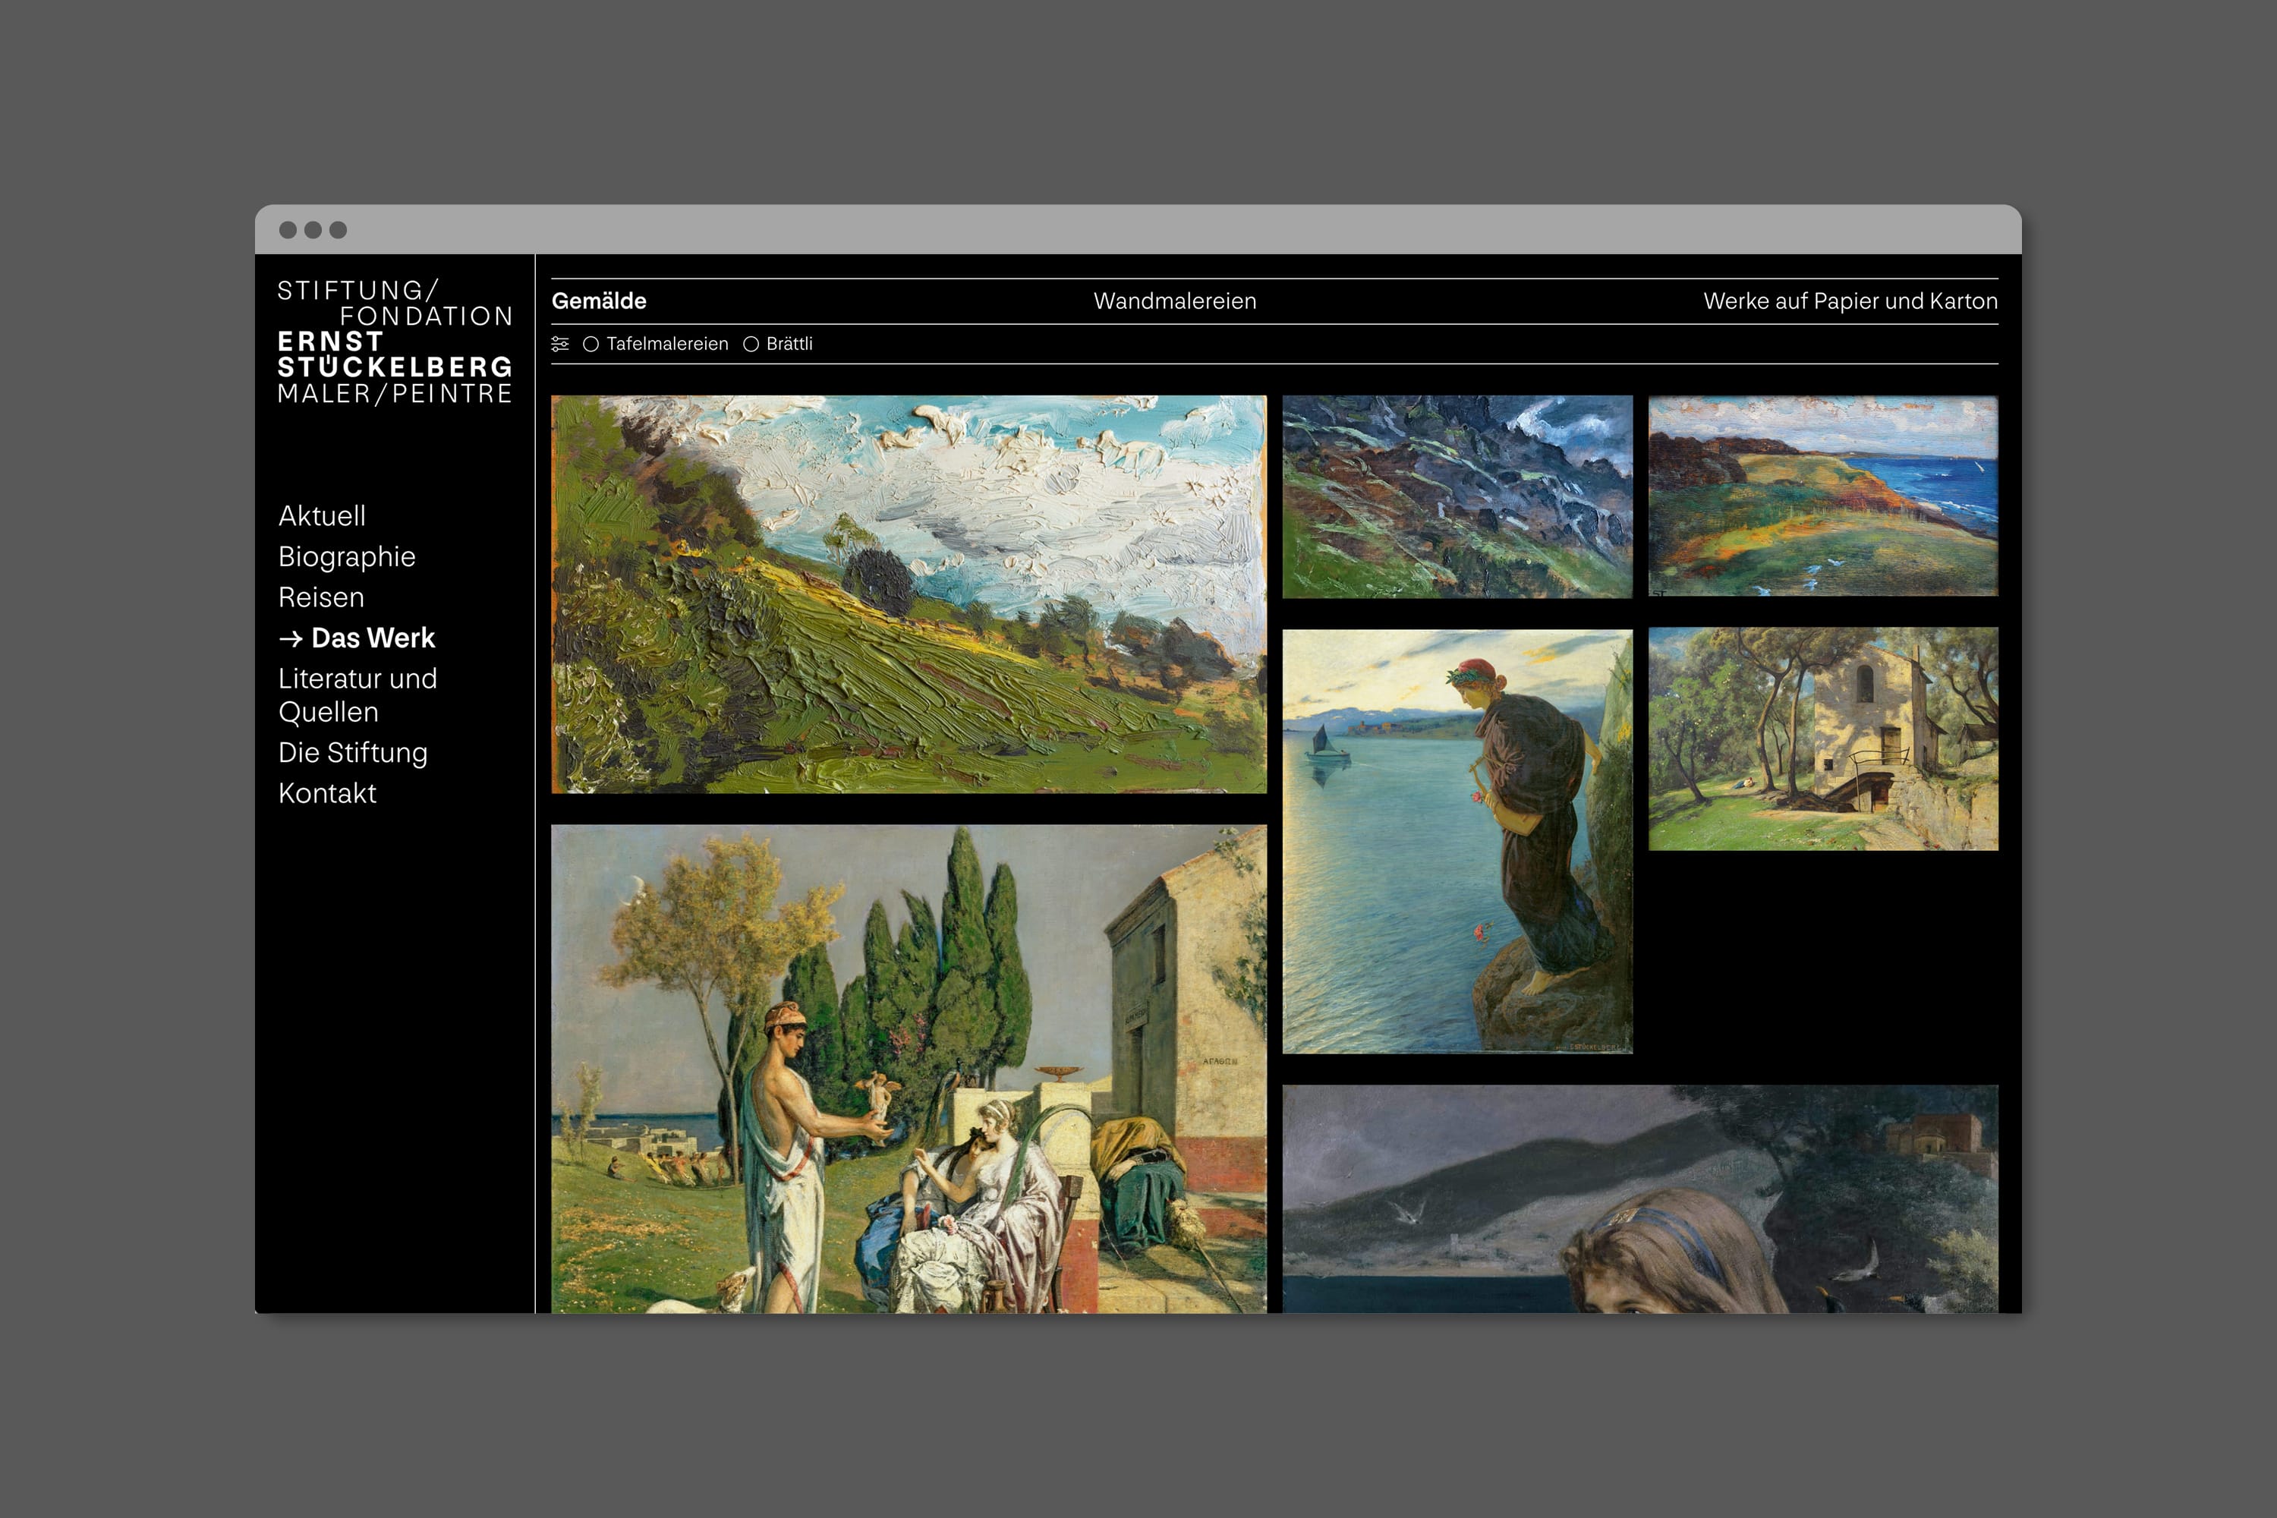Image resolution: width=2277 pixels, height=1518 pixels.
Task: Open the coastal meadow with blue sea painting
Action: pos(1822,495)
